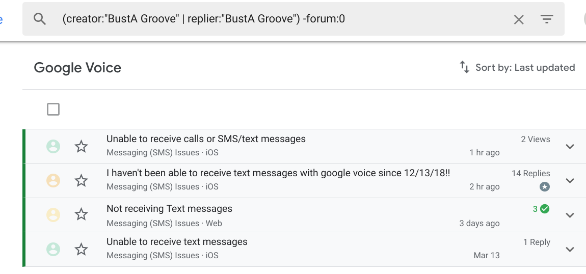Tick the select-all threads checkbox
Viewport: 586px width, 274px height.
pos(53,109)
